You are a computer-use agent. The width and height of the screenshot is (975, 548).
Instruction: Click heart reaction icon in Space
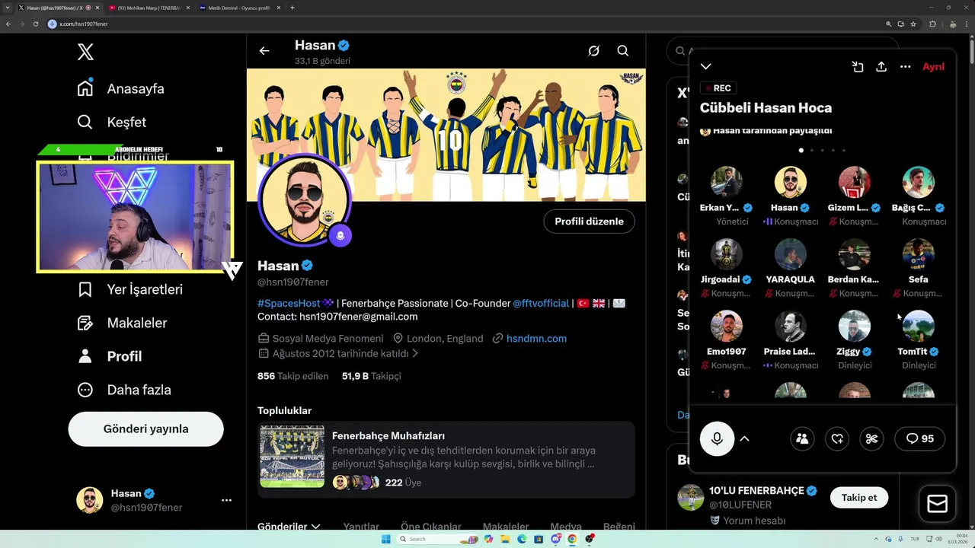pyautogui.click(x=837, y=438)
